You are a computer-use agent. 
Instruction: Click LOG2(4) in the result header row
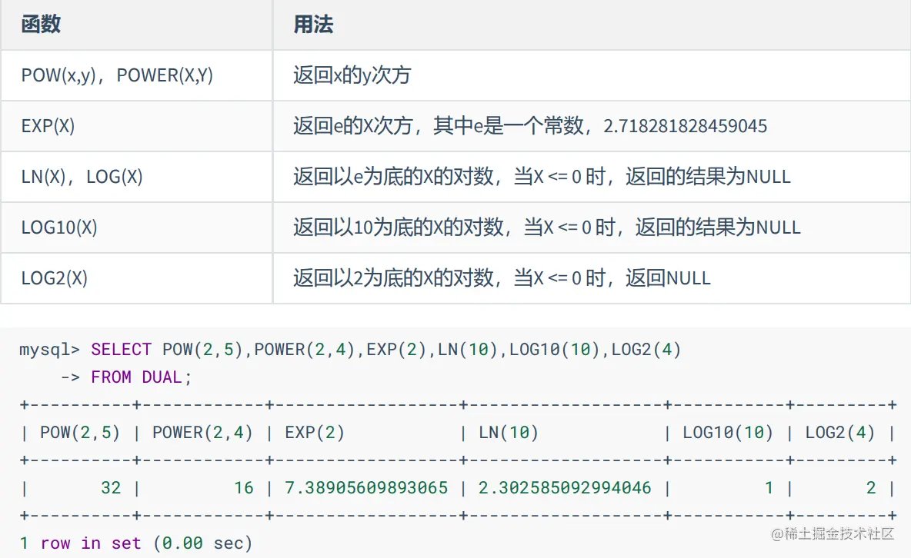pyautogui.click(x=840, y=433)
